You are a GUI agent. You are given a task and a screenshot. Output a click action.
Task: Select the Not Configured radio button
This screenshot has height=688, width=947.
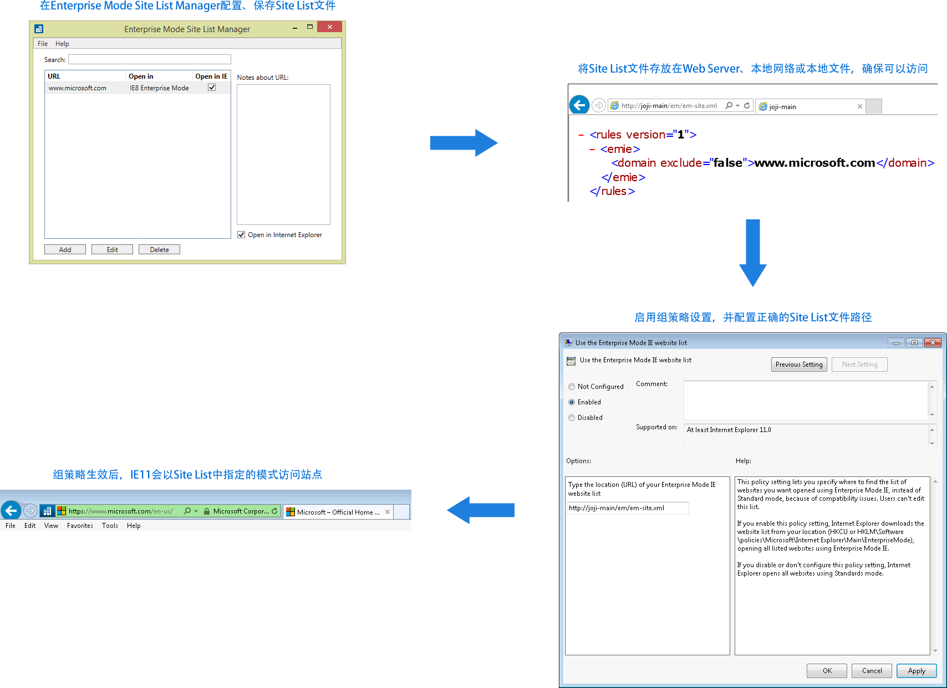(x=572, y=387)
